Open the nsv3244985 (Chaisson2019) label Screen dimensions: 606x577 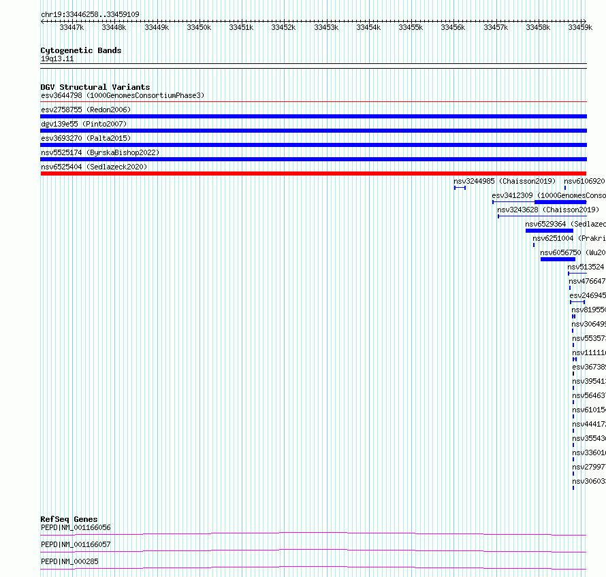pyautogui.click(x=505, y=181)
